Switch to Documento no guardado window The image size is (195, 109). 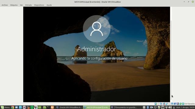[124, 107]
